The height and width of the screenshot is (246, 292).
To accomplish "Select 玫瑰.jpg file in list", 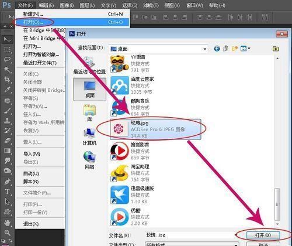I will click(x=155, y=129).
